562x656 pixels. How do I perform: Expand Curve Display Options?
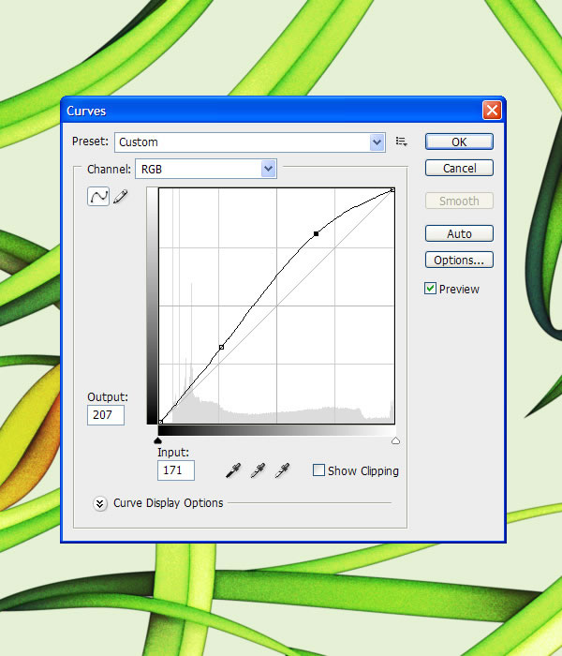point(99,503)
